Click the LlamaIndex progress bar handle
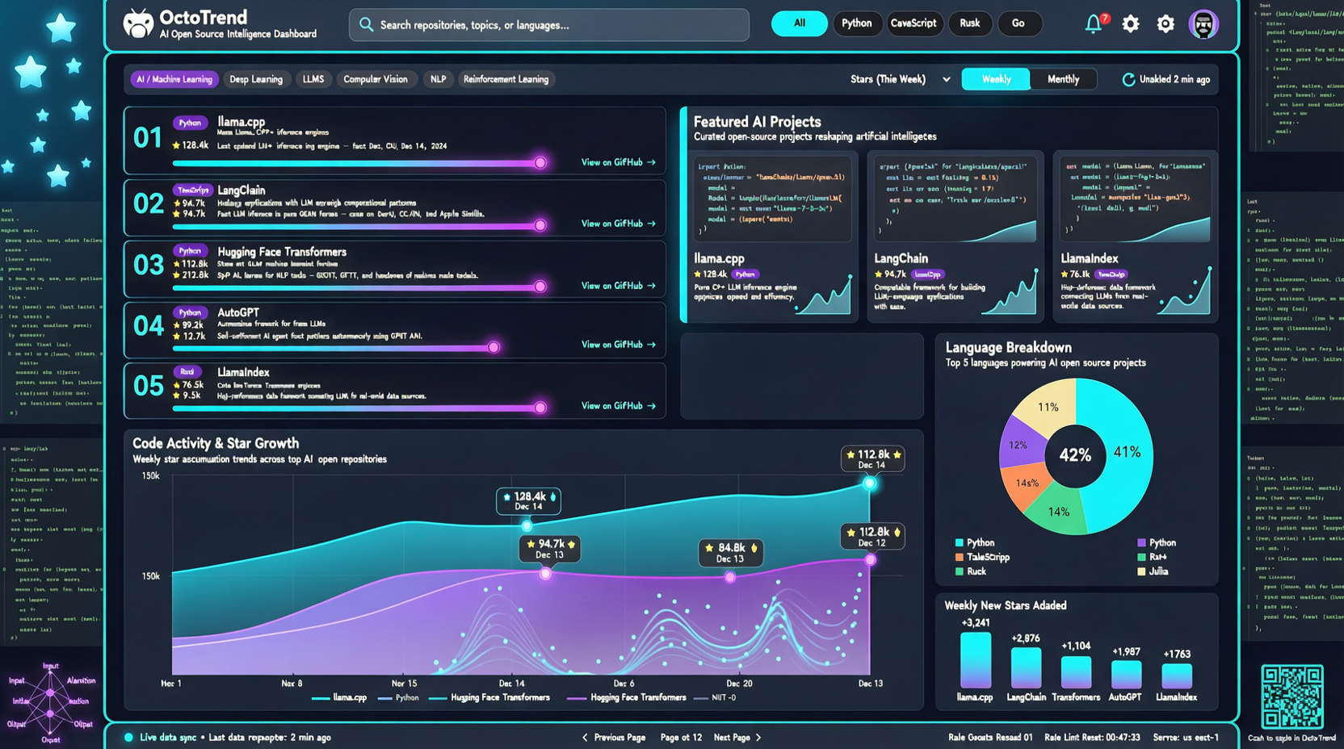1344x749 pixels. click(x=540, y=408)
